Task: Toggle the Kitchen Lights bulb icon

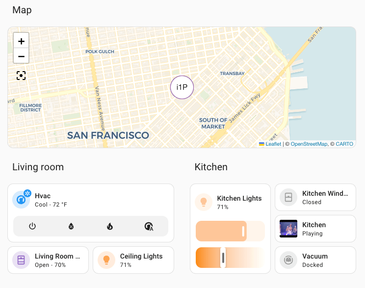Action: [x=204, y=202]
